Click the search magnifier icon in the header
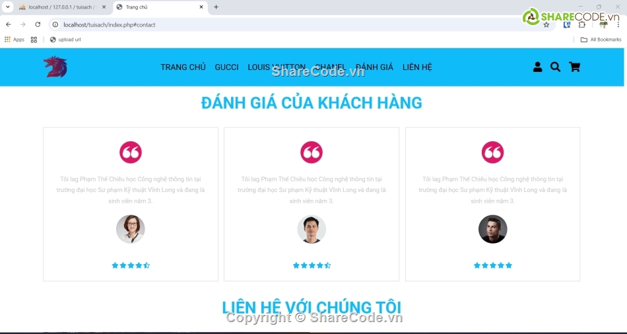This screenshot has width=627, height=334. click(x=555, y=67)
